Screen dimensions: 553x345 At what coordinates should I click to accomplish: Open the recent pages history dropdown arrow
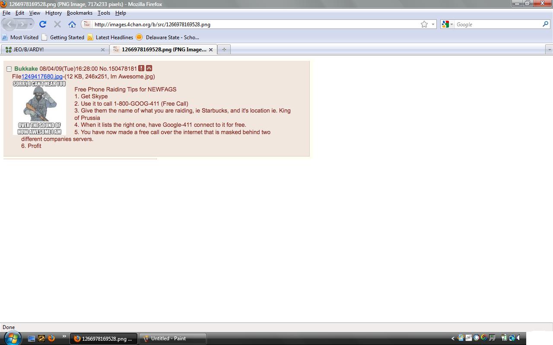(x=31, y=25)
